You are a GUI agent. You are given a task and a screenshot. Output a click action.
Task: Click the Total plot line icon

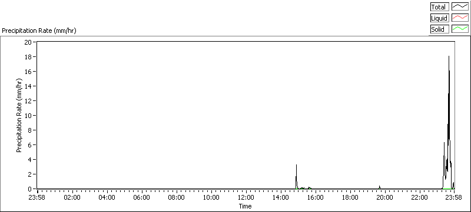pos(460,7)
